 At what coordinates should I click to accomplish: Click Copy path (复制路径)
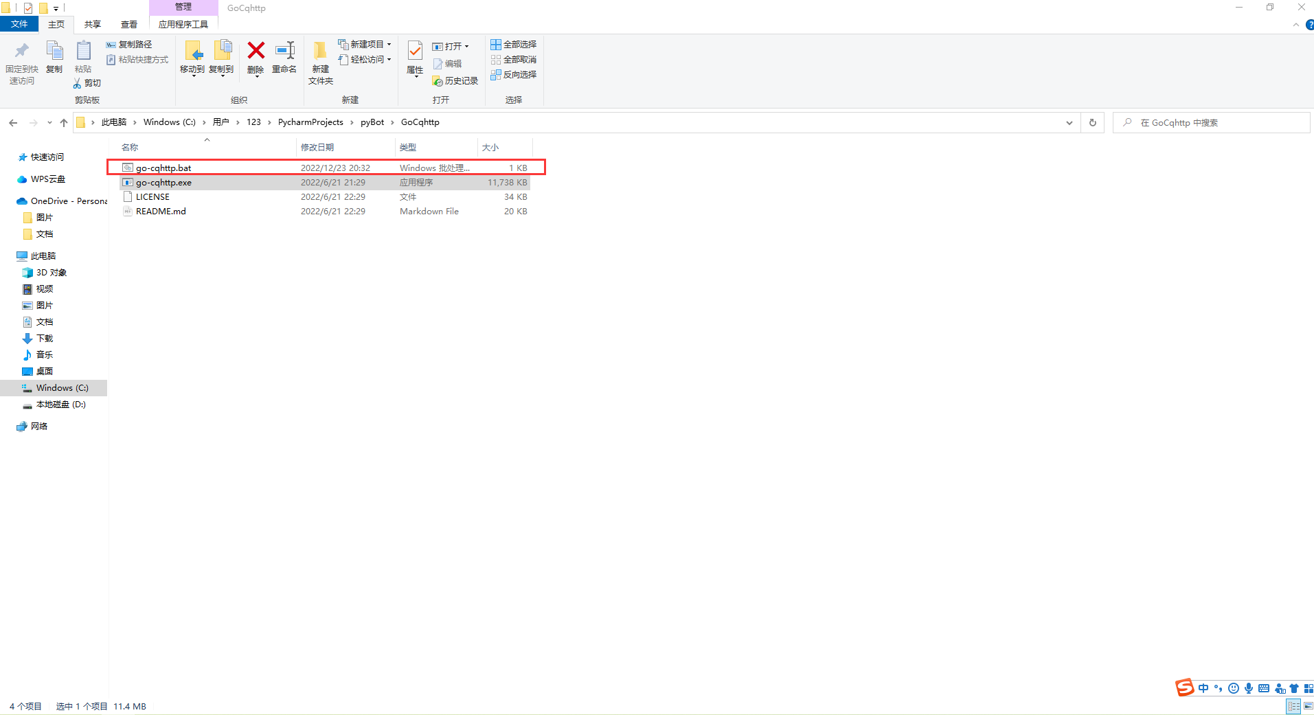tap(129, 45)
